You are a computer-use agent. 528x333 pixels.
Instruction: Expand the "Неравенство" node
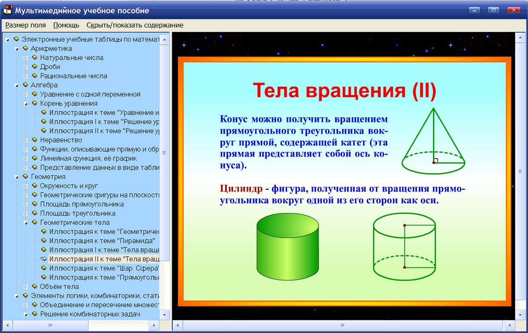click(26, 140)
